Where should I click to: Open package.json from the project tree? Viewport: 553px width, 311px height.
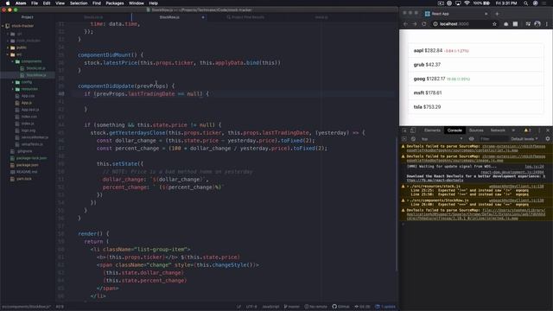click(24, 165)
